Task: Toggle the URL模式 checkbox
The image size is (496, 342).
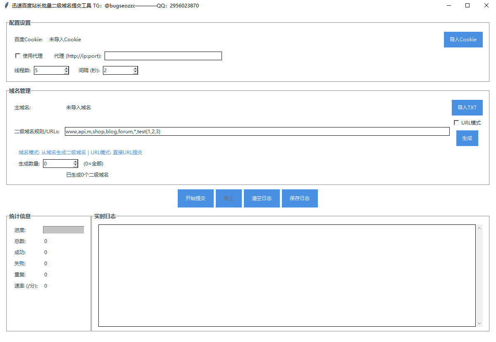Action: [456, 123]
